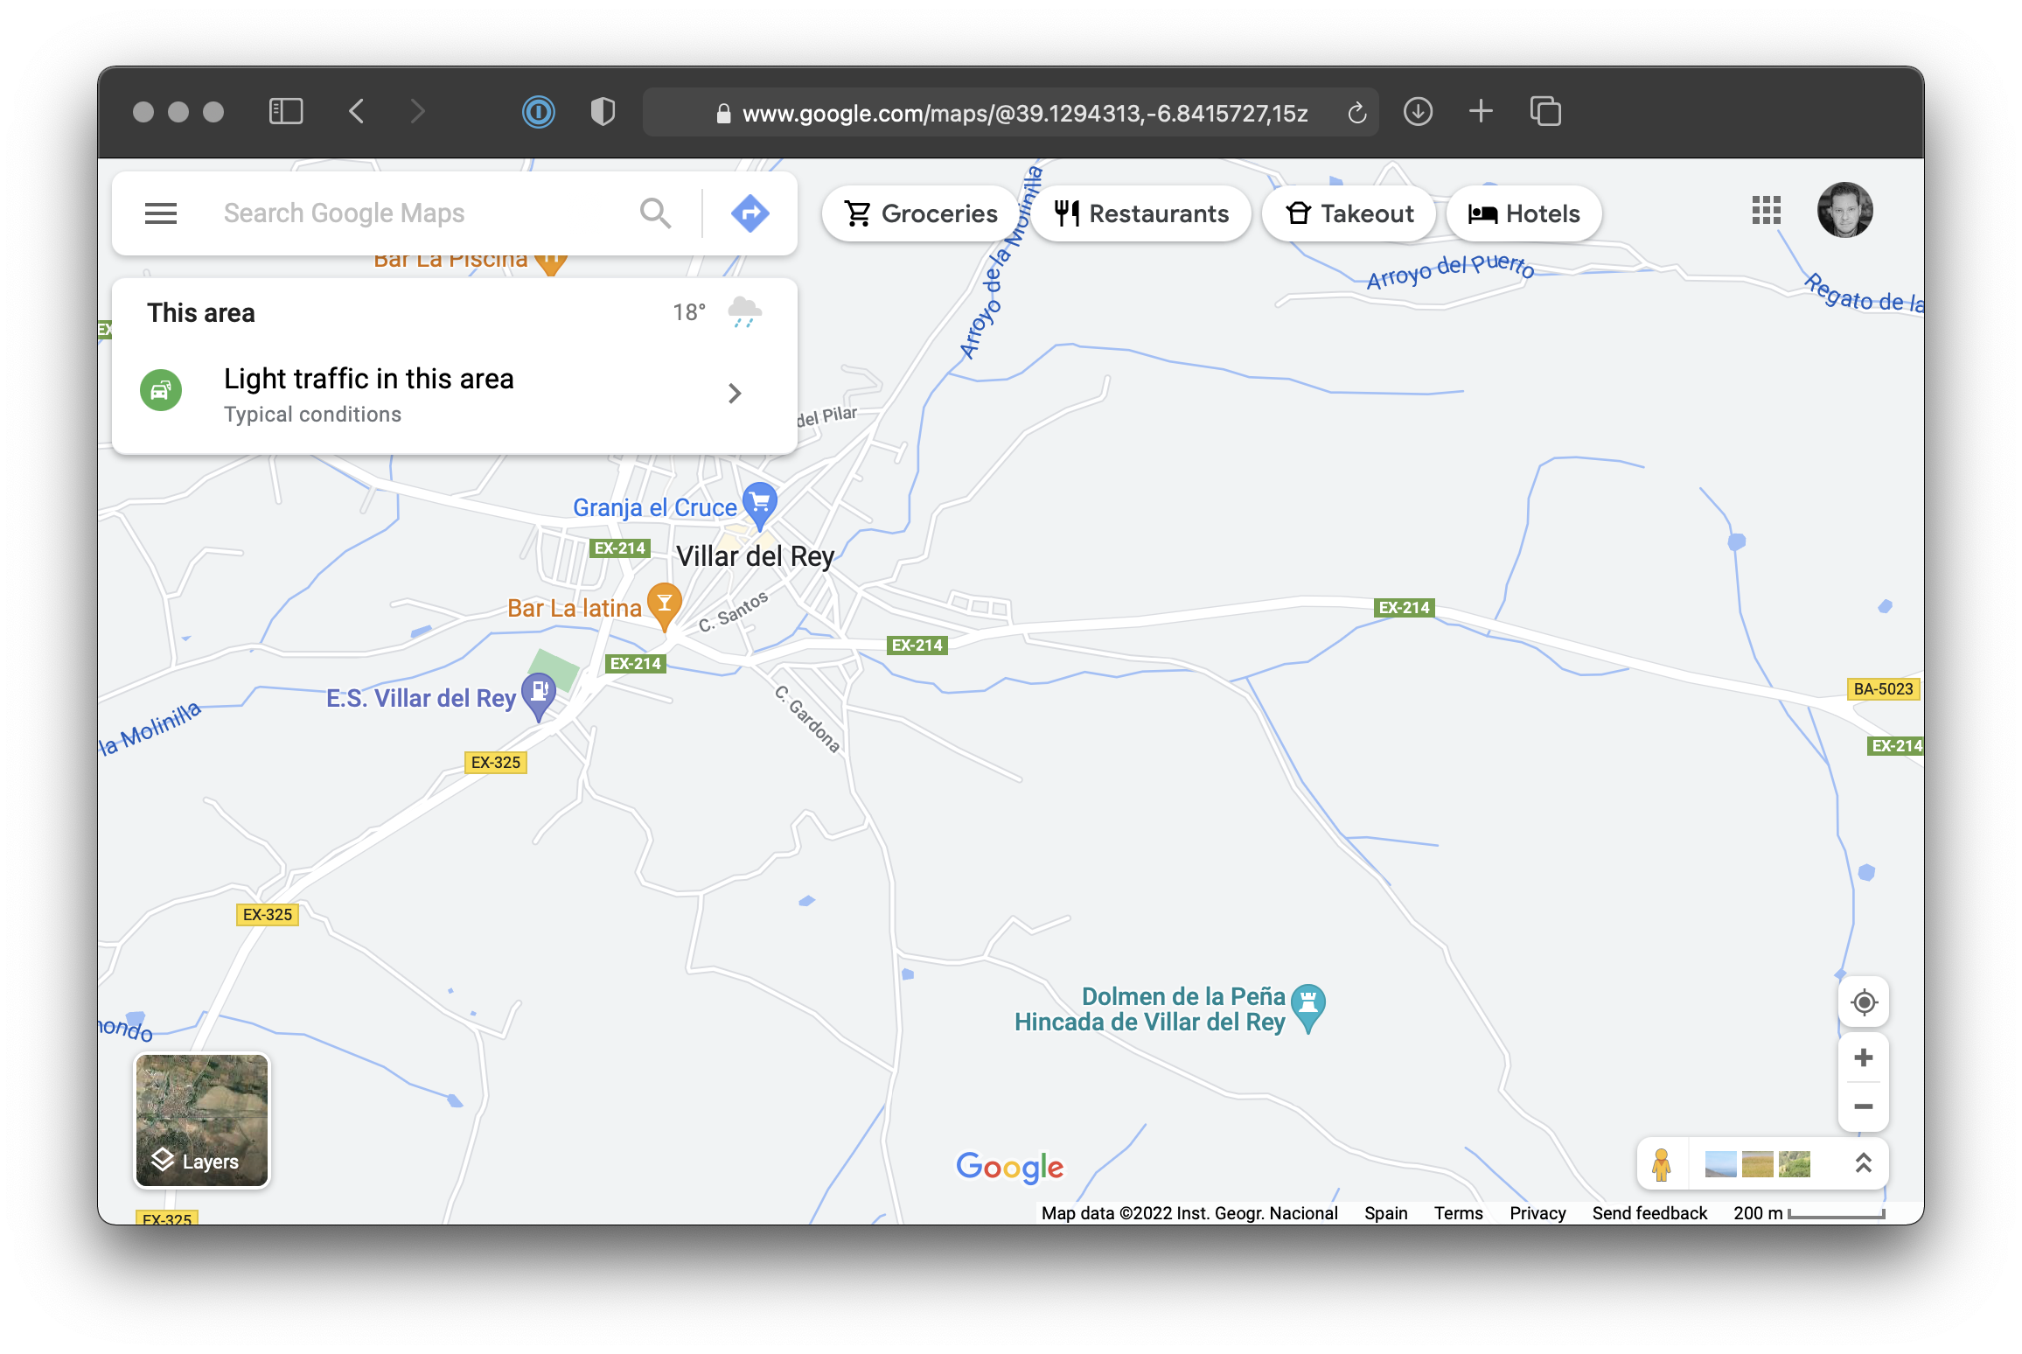Zoom in with the plus button
2022x1354 pixels.
[x=1863, y=1058]
